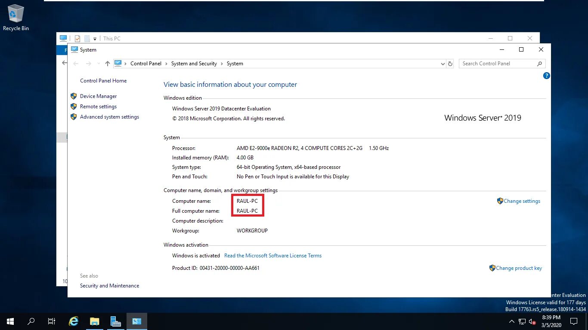Click 64-bit Operating System system type text
The height and width of the screenshot is (330, 588).
pos(288,167)
